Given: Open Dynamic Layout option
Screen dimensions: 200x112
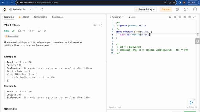Looking at the screenshot, I should (145, 9).
